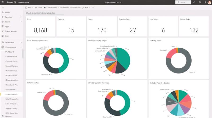Click the Apps grid icon
Screen dimensions: 212x118
pos(3,26)
